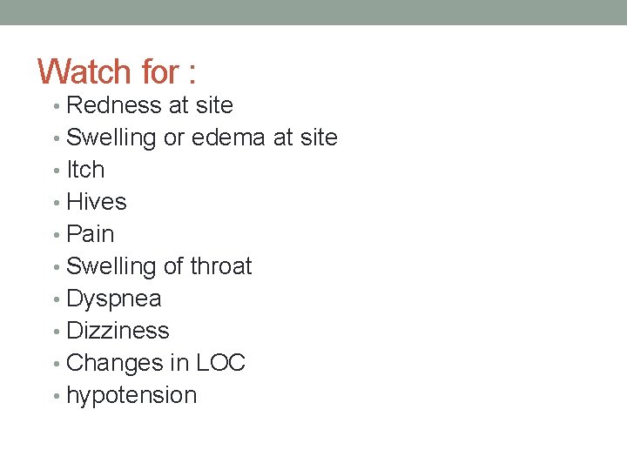Click the bullet marker beside 'hypotension'
This screenshot has height=470, width=627.
click(57, 396)
